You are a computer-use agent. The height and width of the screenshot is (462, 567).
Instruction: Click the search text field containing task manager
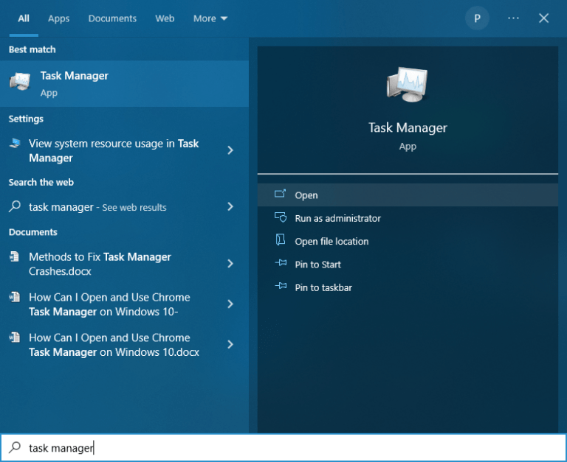pos(283,447)
